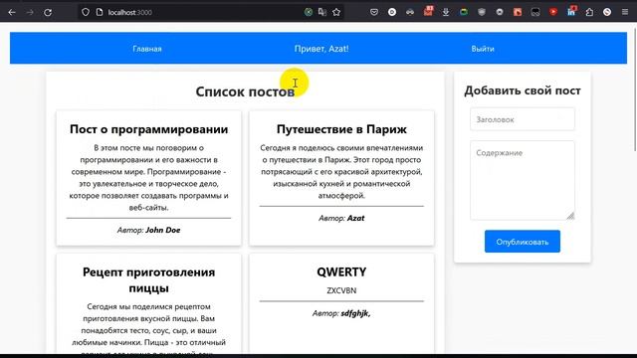Reload the localhost page
The height and width of the screenshot is (358, 637).
(48, 12)
